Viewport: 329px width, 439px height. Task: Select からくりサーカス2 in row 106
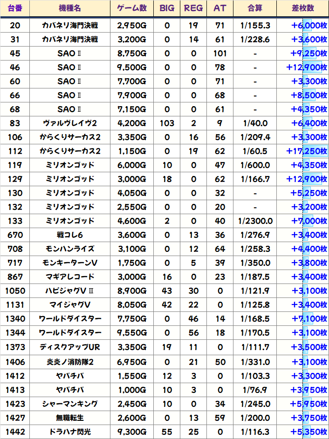tap(70, 137)
